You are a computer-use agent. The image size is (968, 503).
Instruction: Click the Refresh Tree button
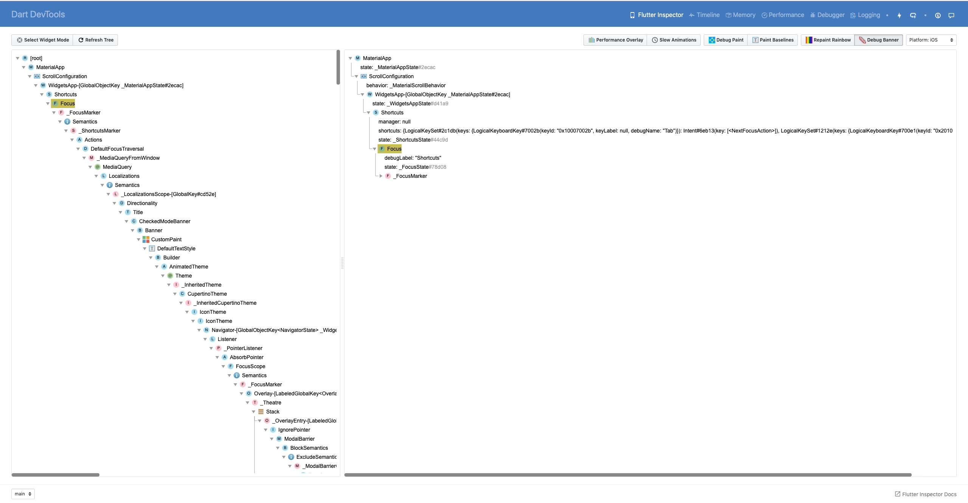click(95, 40)
